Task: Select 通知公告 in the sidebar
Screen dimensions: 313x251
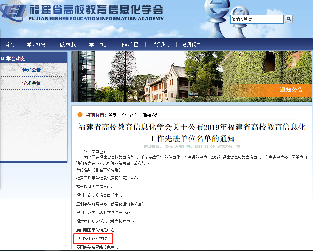Action: tap(31, 70)
